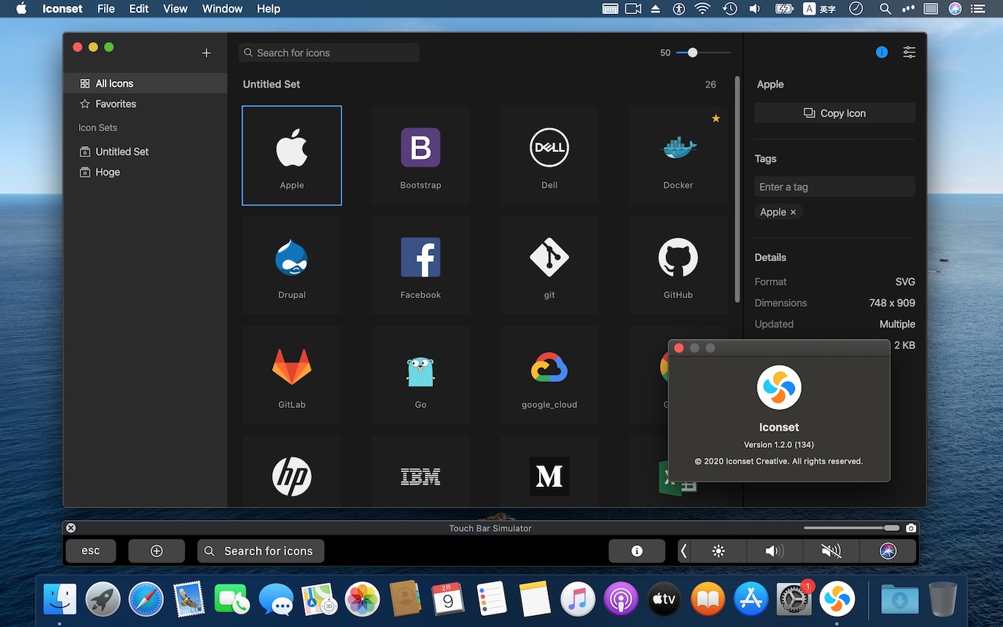Toggle the favorite star on Docker
Viewport: 1003px width, 627px height.
pyautogui.click(x=715, y=118)
